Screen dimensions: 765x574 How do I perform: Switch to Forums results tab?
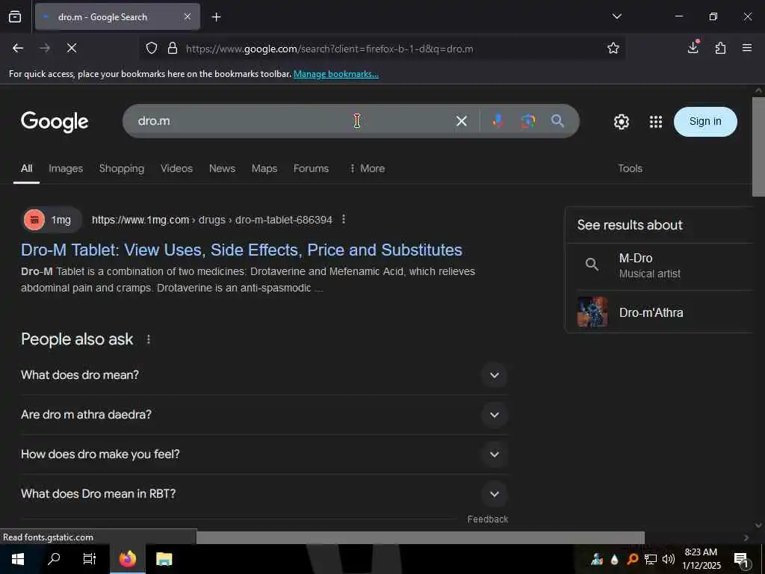pyautogui.click(x=311, y=168)
